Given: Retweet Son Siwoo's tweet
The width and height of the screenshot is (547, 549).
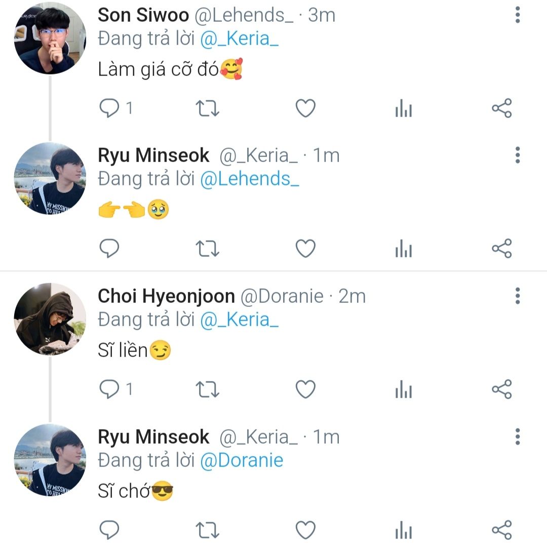Looking at the screenshot, I should [x=207, y=108].
